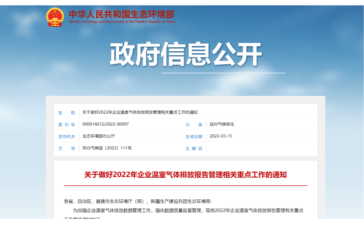Select the notice title in the 名称 row

140,112
